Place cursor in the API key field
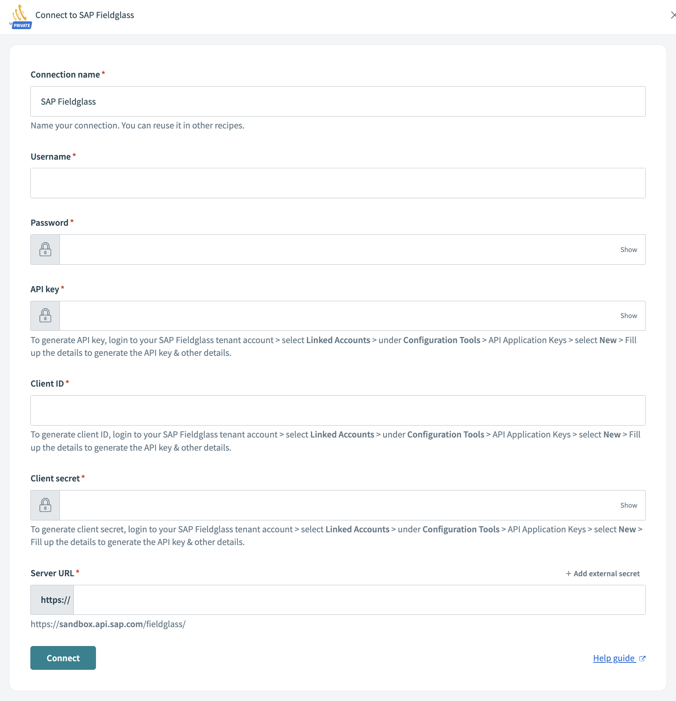The width and height of the screenshot is (676, 701). [x=336, y=316]
